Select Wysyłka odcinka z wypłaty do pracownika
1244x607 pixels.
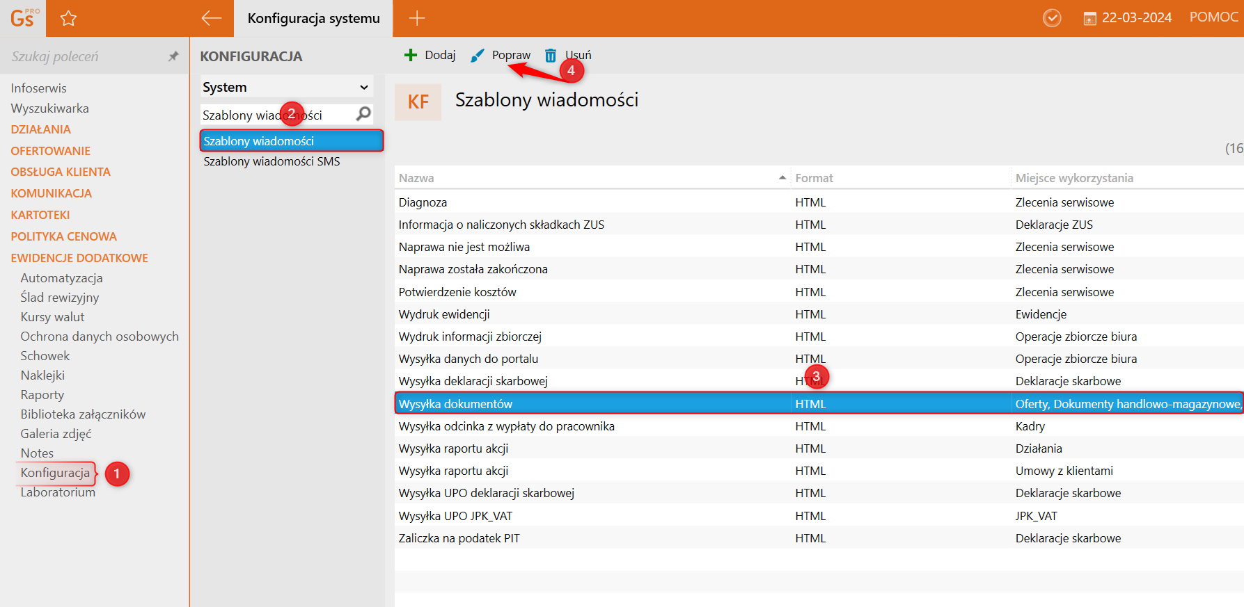pos(819,426)
